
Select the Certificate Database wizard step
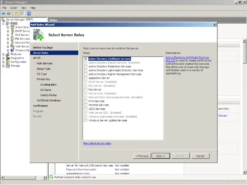coord(49,100)
